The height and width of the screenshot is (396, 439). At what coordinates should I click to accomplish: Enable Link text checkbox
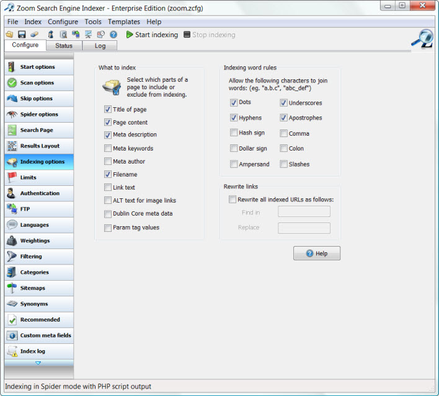click(x=108, y=187)
